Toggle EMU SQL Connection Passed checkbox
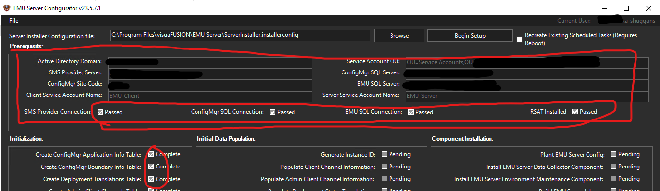The image size is (660, 191). (x=411, y=112)
